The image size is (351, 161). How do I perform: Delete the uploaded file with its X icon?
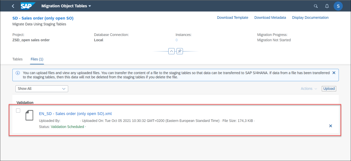point(331,126)
